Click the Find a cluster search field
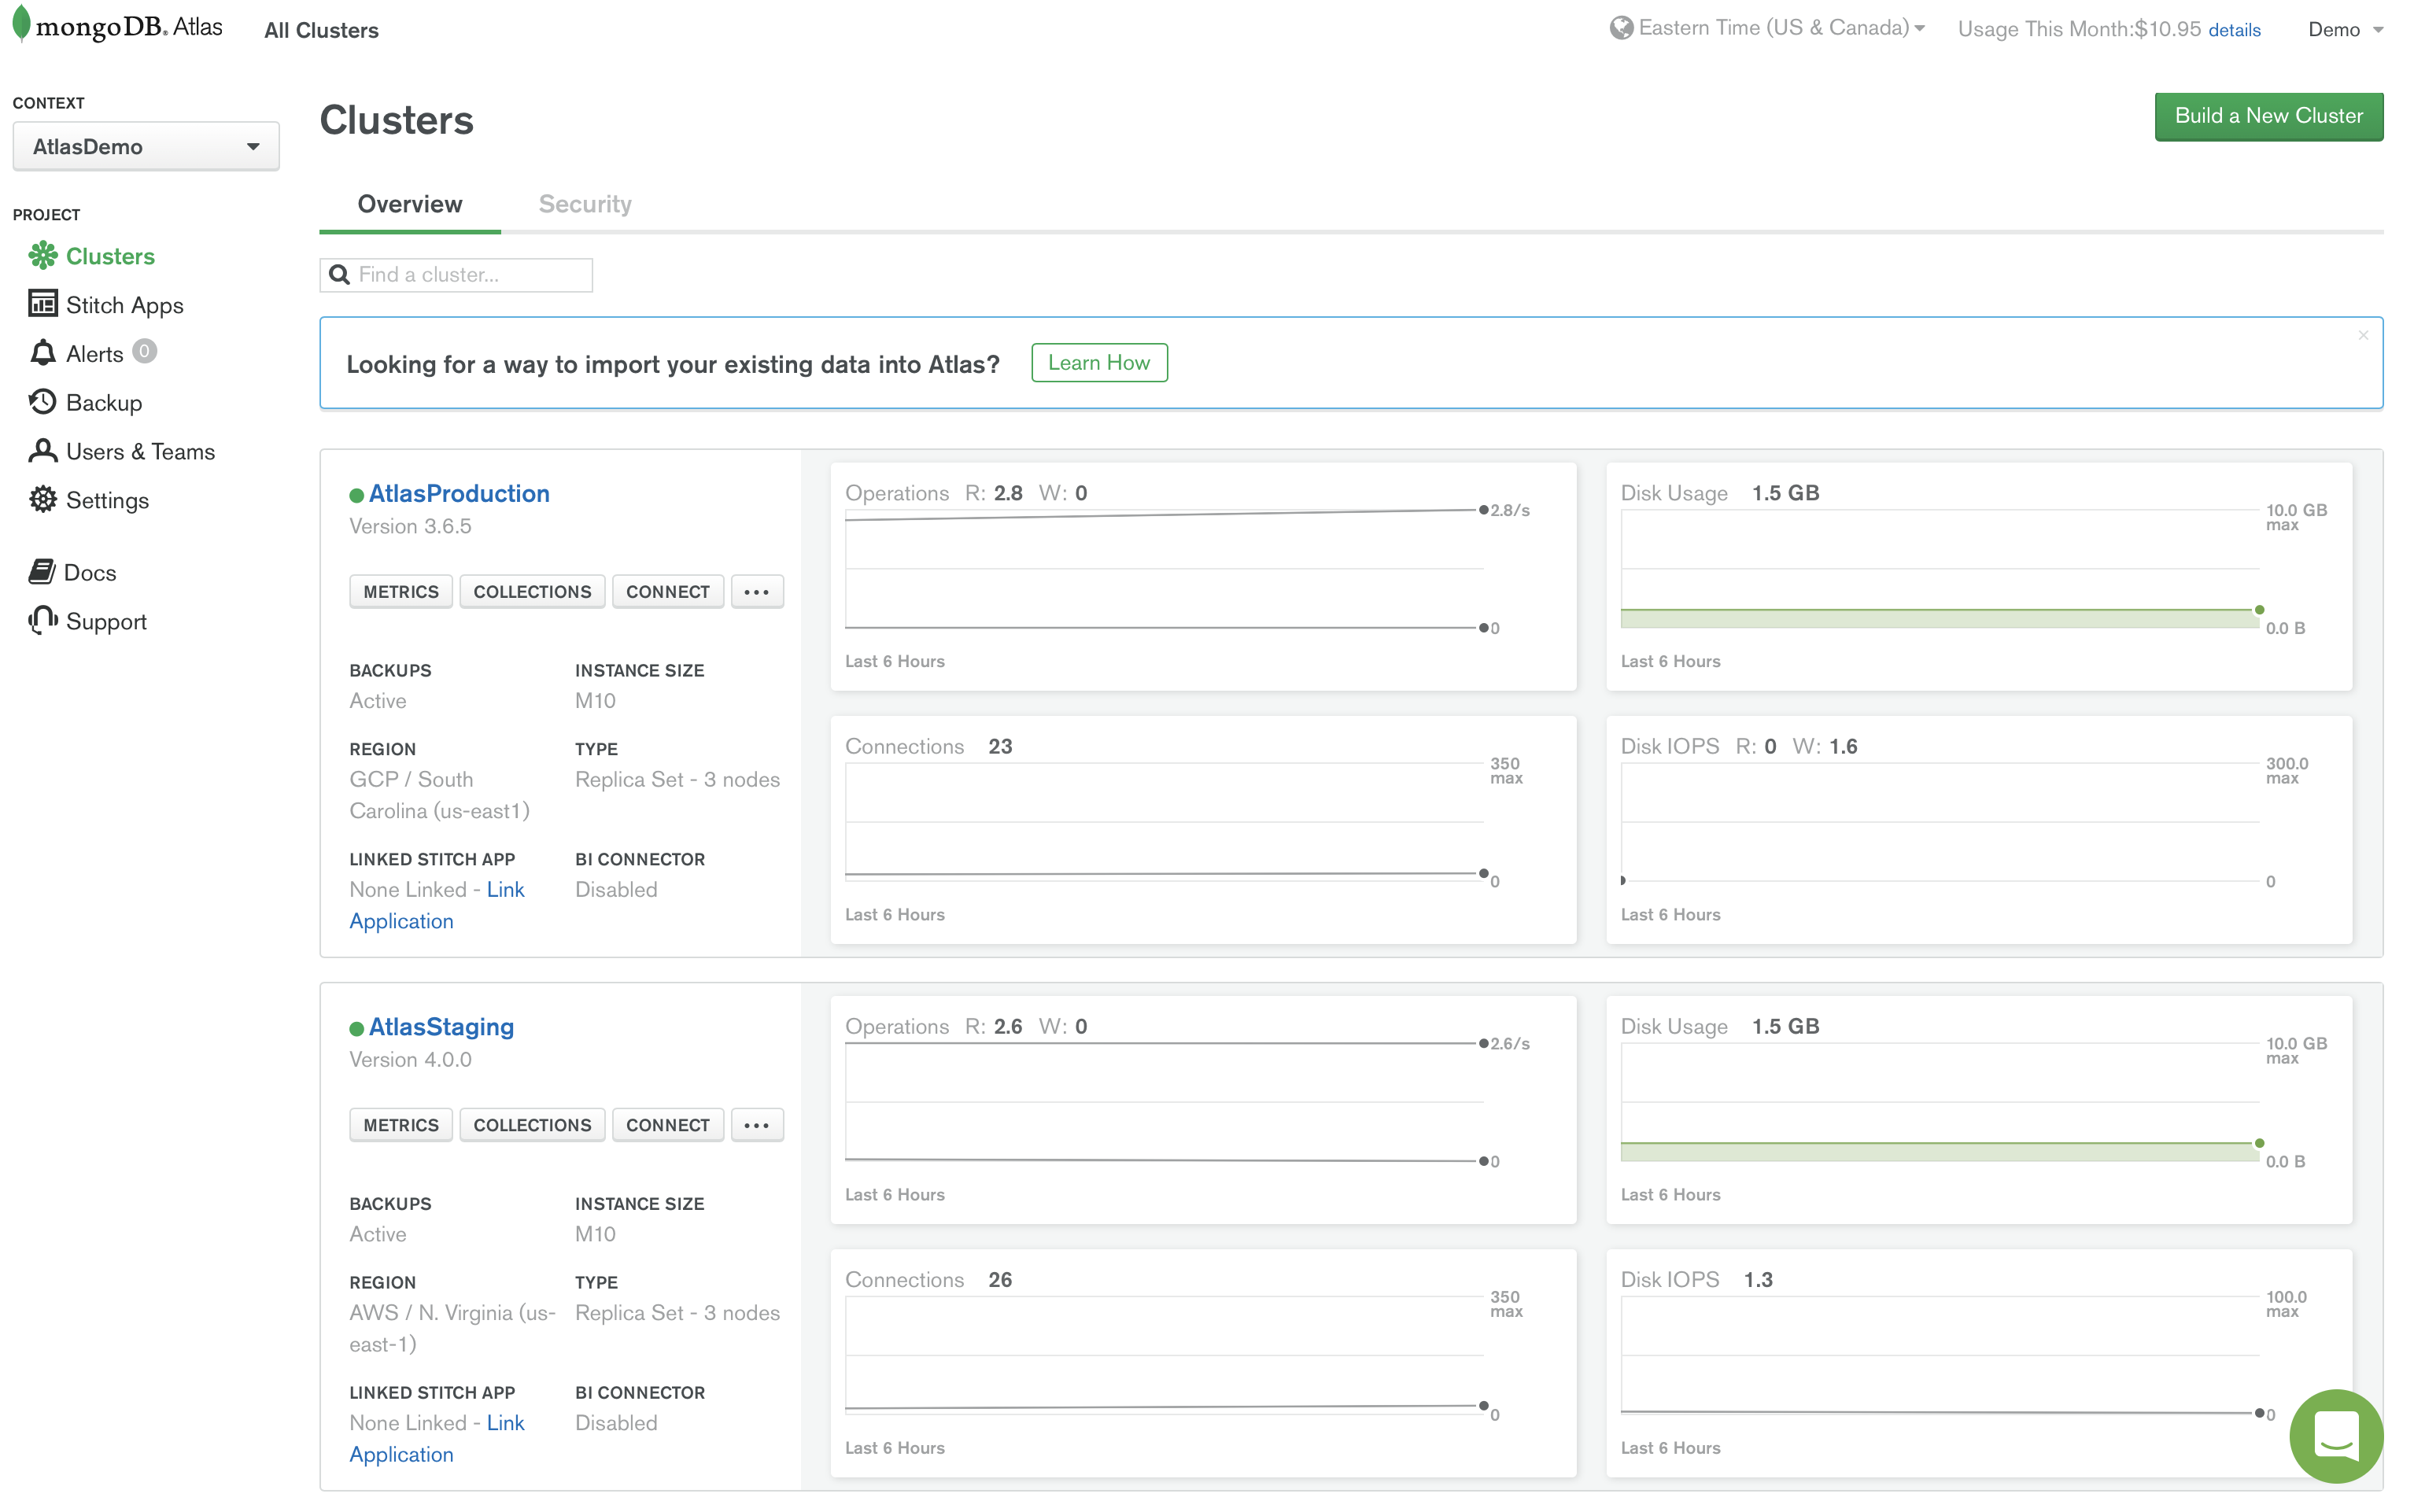Screen dimensions: 2414x1512 coord(470,275)
